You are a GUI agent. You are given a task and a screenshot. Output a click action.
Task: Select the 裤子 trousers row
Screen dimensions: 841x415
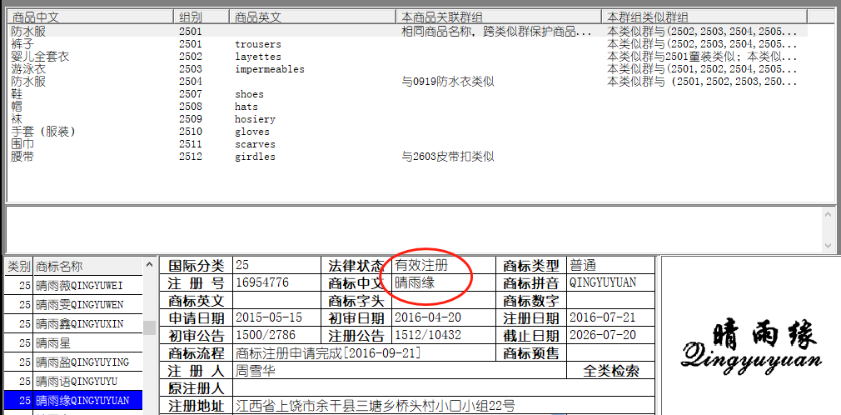click(408, 44)
